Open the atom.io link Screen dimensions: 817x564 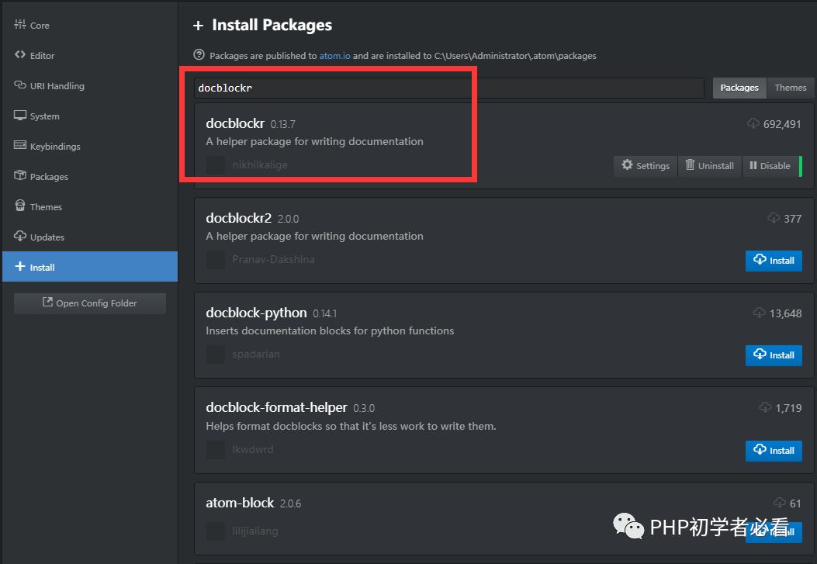(334, 56)
